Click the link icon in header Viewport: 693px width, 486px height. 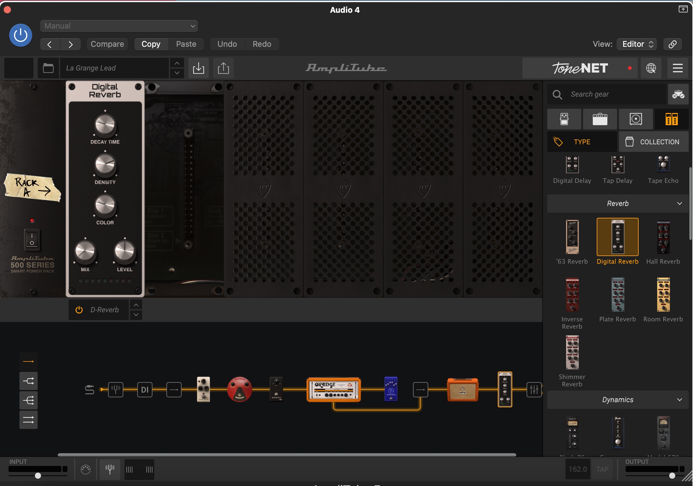point(673,44)
